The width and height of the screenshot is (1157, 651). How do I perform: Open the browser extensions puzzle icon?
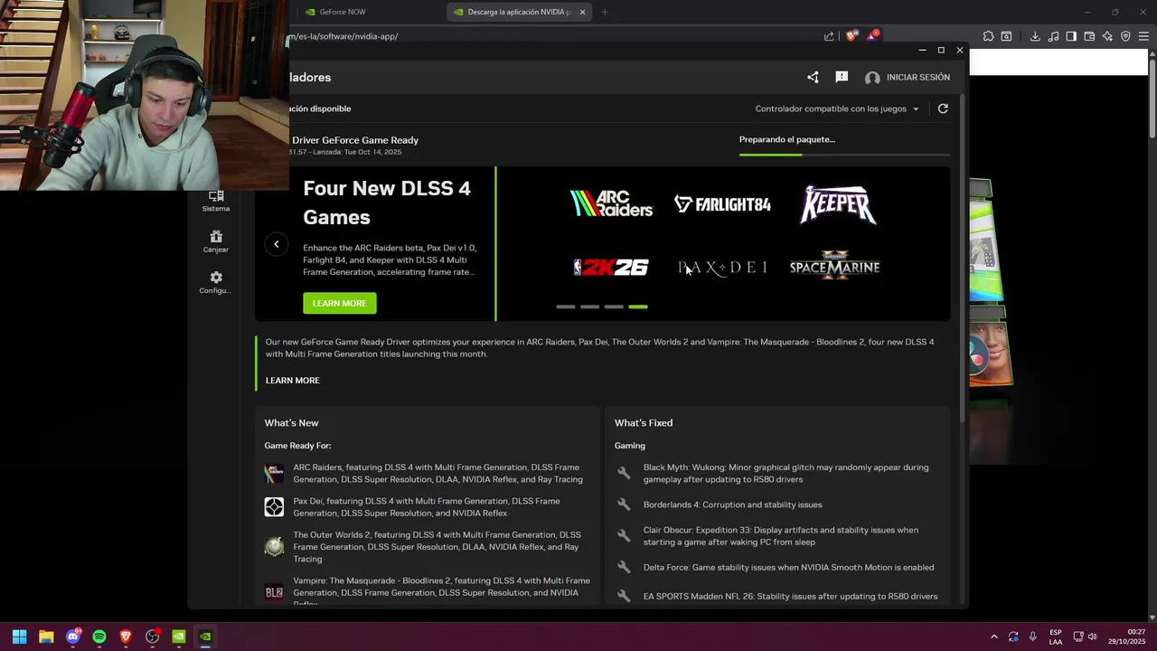988,36
